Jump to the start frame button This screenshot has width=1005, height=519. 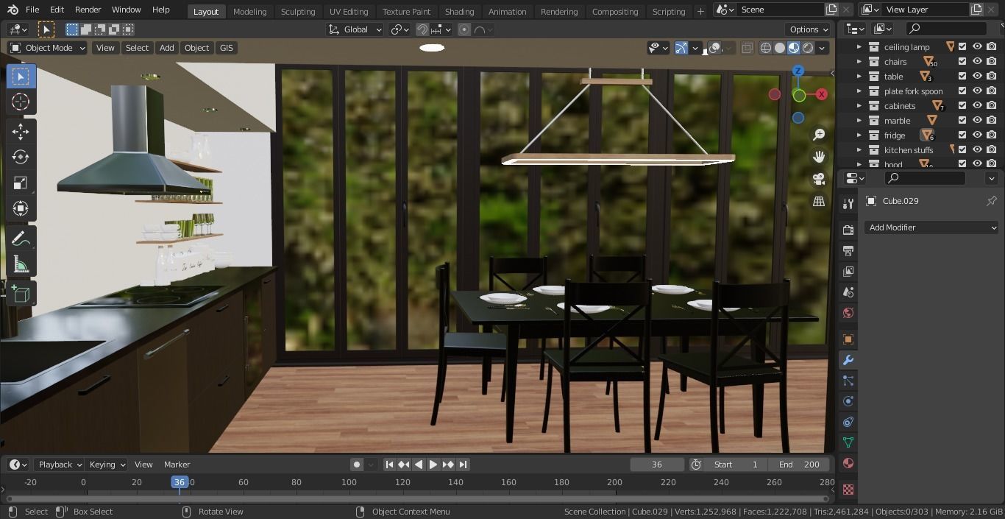(390, 465)
